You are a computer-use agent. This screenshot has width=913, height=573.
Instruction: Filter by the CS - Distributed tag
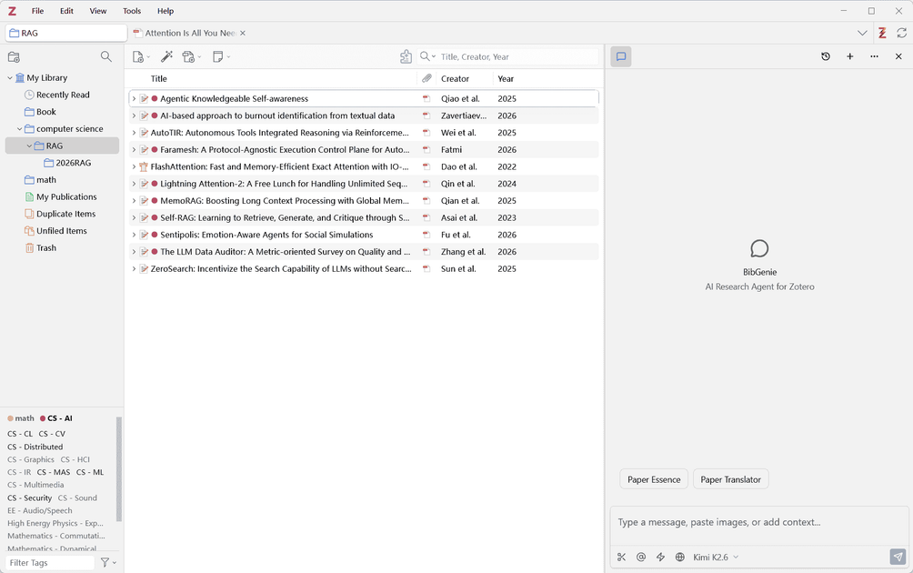(x=35, y=447)
